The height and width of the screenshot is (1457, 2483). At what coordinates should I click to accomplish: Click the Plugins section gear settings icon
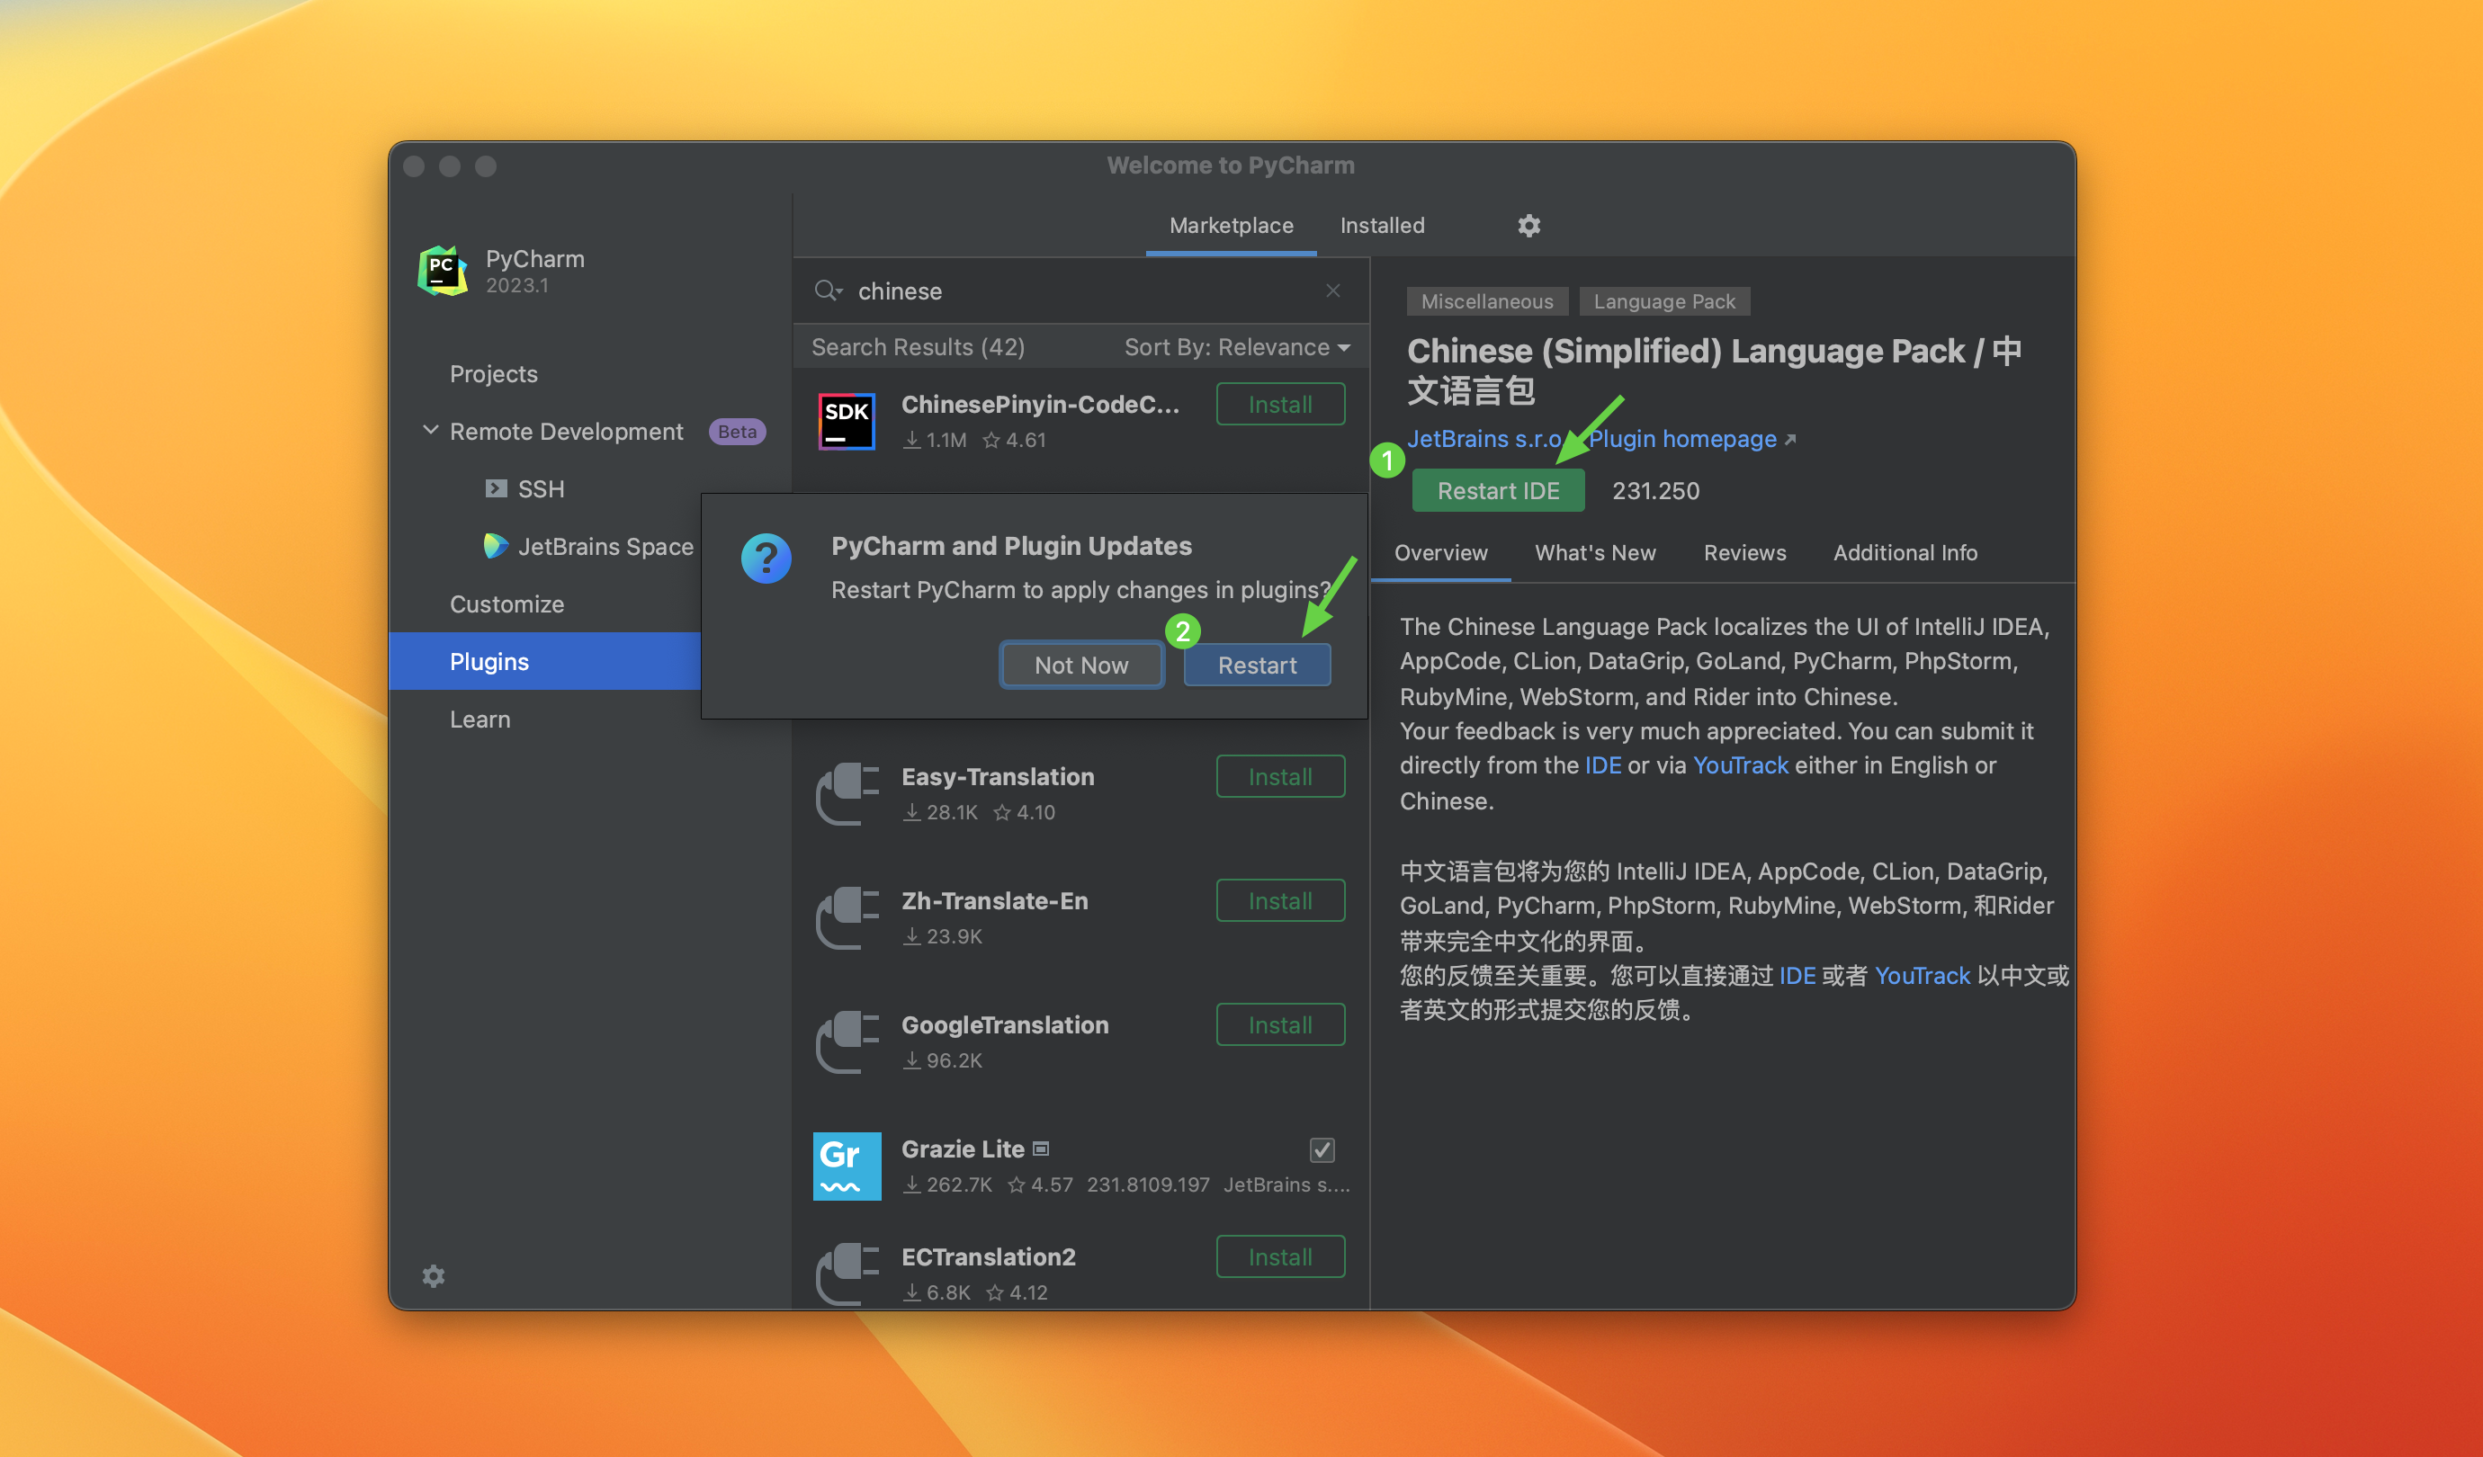point(1528,224)
